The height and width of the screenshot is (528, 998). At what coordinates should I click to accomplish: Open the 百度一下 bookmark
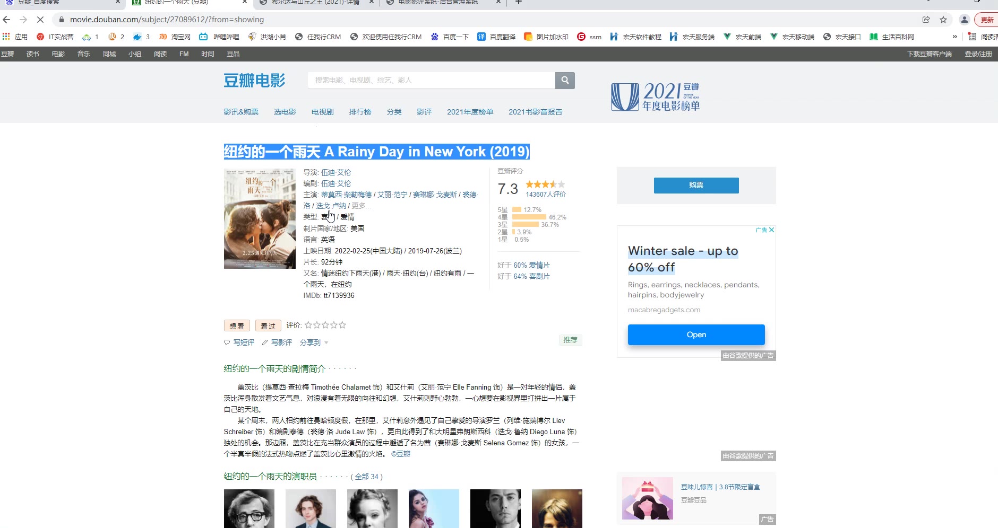[450, 37]
